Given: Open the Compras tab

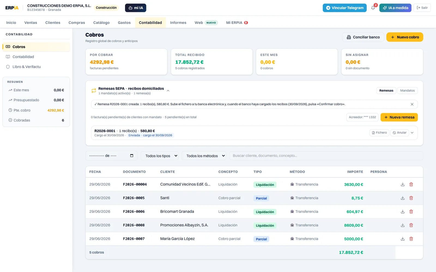Looking at the screenshot, I should click(77, 23).
